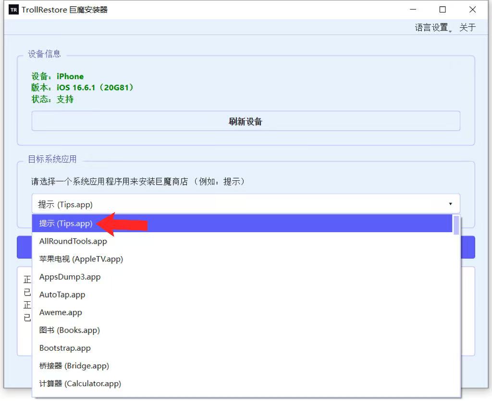
Task: Click the dropdown list scrollbar thumb
Action: click(456, 225)
